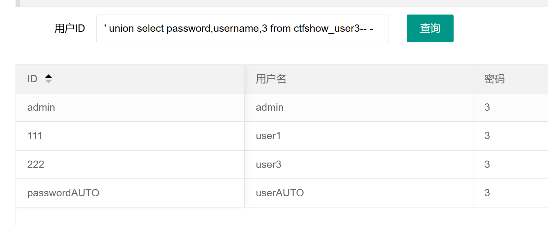This screenshot has width=548, height=226.
Task: Select the user1 username cell
Action: tap(268, 136)
